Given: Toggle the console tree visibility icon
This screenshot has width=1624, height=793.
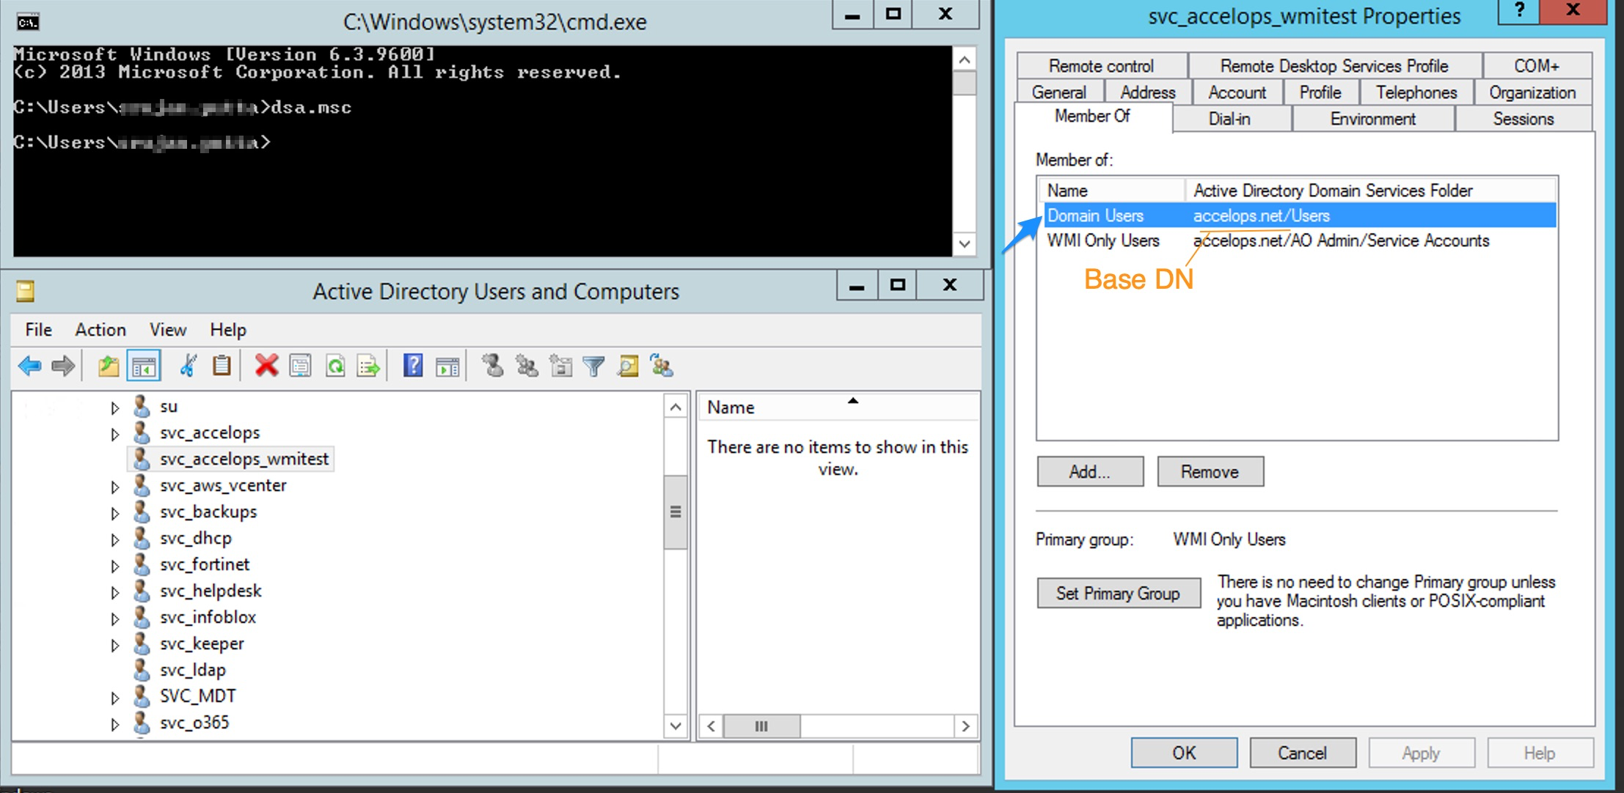Looking at the screenshot, I should click(143, 366).
